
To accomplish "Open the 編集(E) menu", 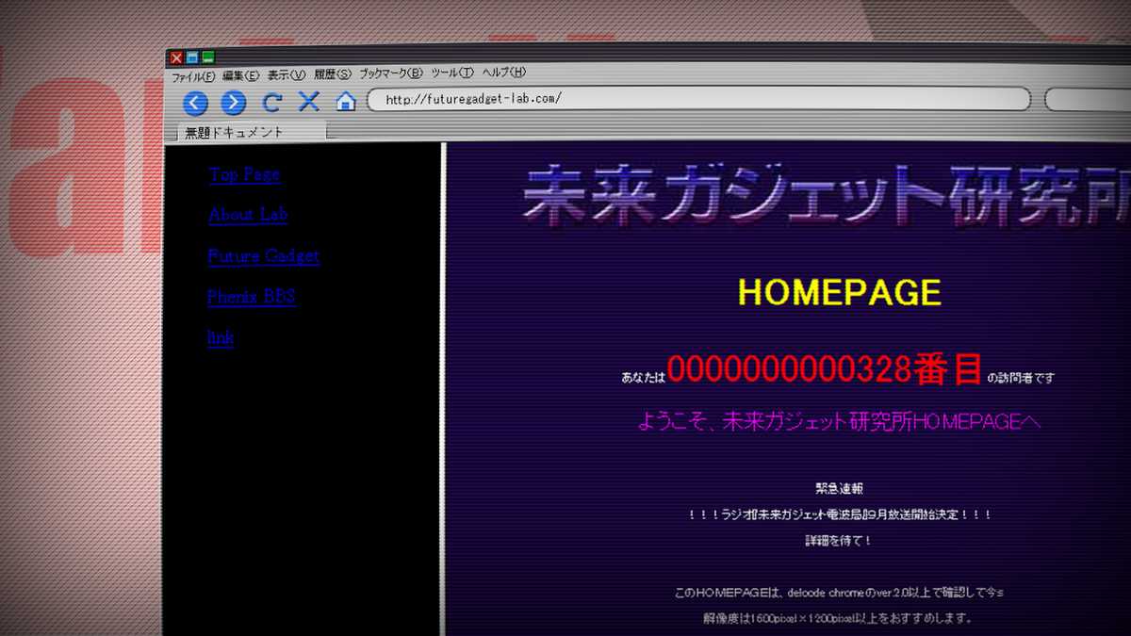I will [x=240, y=74].
